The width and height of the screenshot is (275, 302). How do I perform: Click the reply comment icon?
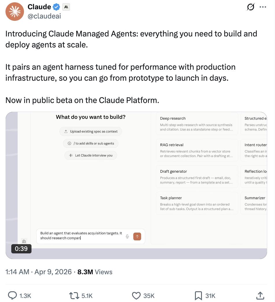[12, 295]
